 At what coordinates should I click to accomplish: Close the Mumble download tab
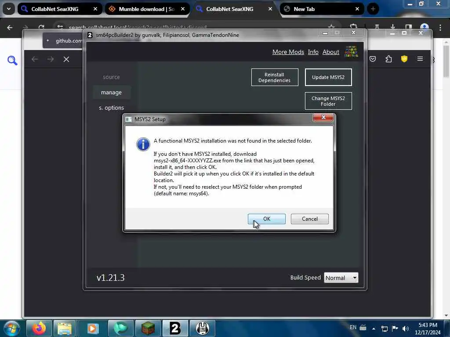[183, 9]
